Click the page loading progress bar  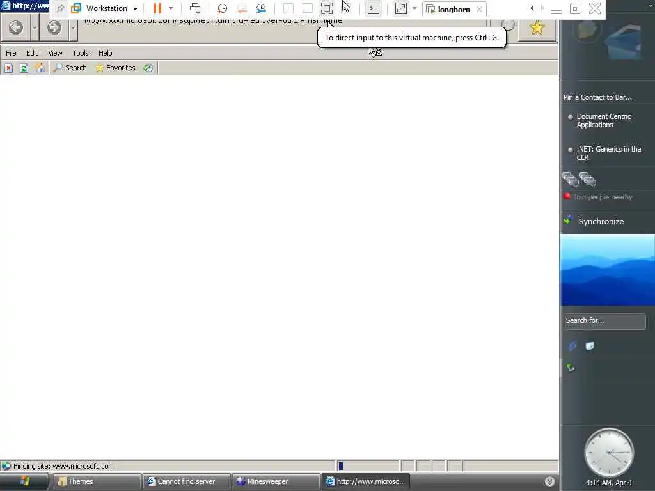click(x=368, y=466)
